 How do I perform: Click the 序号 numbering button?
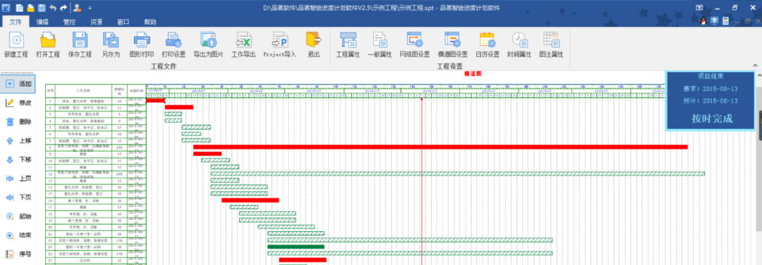pos(18,254)
